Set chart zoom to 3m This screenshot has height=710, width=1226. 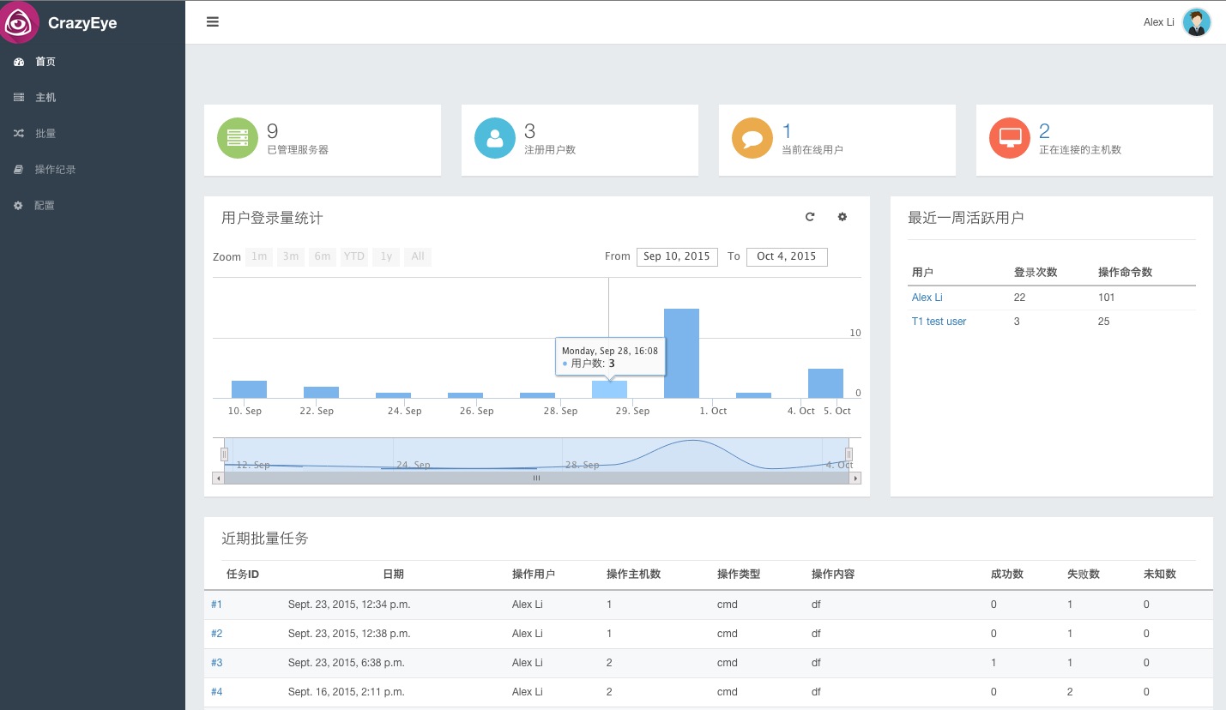point(291,256)
